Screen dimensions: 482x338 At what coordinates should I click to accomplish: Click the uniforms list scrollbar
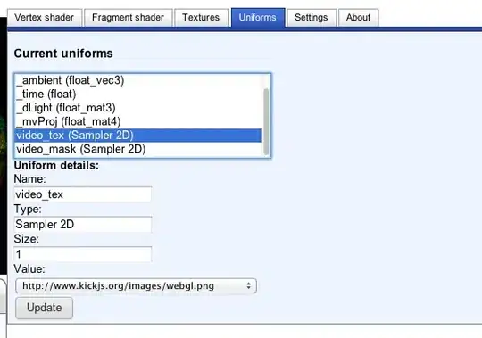266,121
